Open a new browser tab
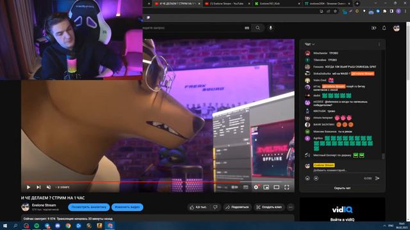 [x=357, y=4]
